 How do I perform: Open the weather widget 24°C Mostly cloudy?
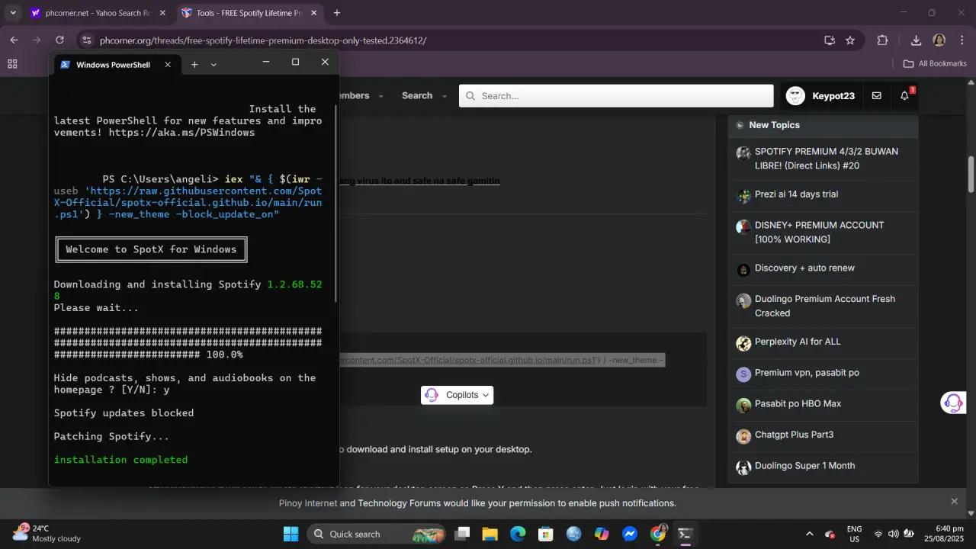47,534
